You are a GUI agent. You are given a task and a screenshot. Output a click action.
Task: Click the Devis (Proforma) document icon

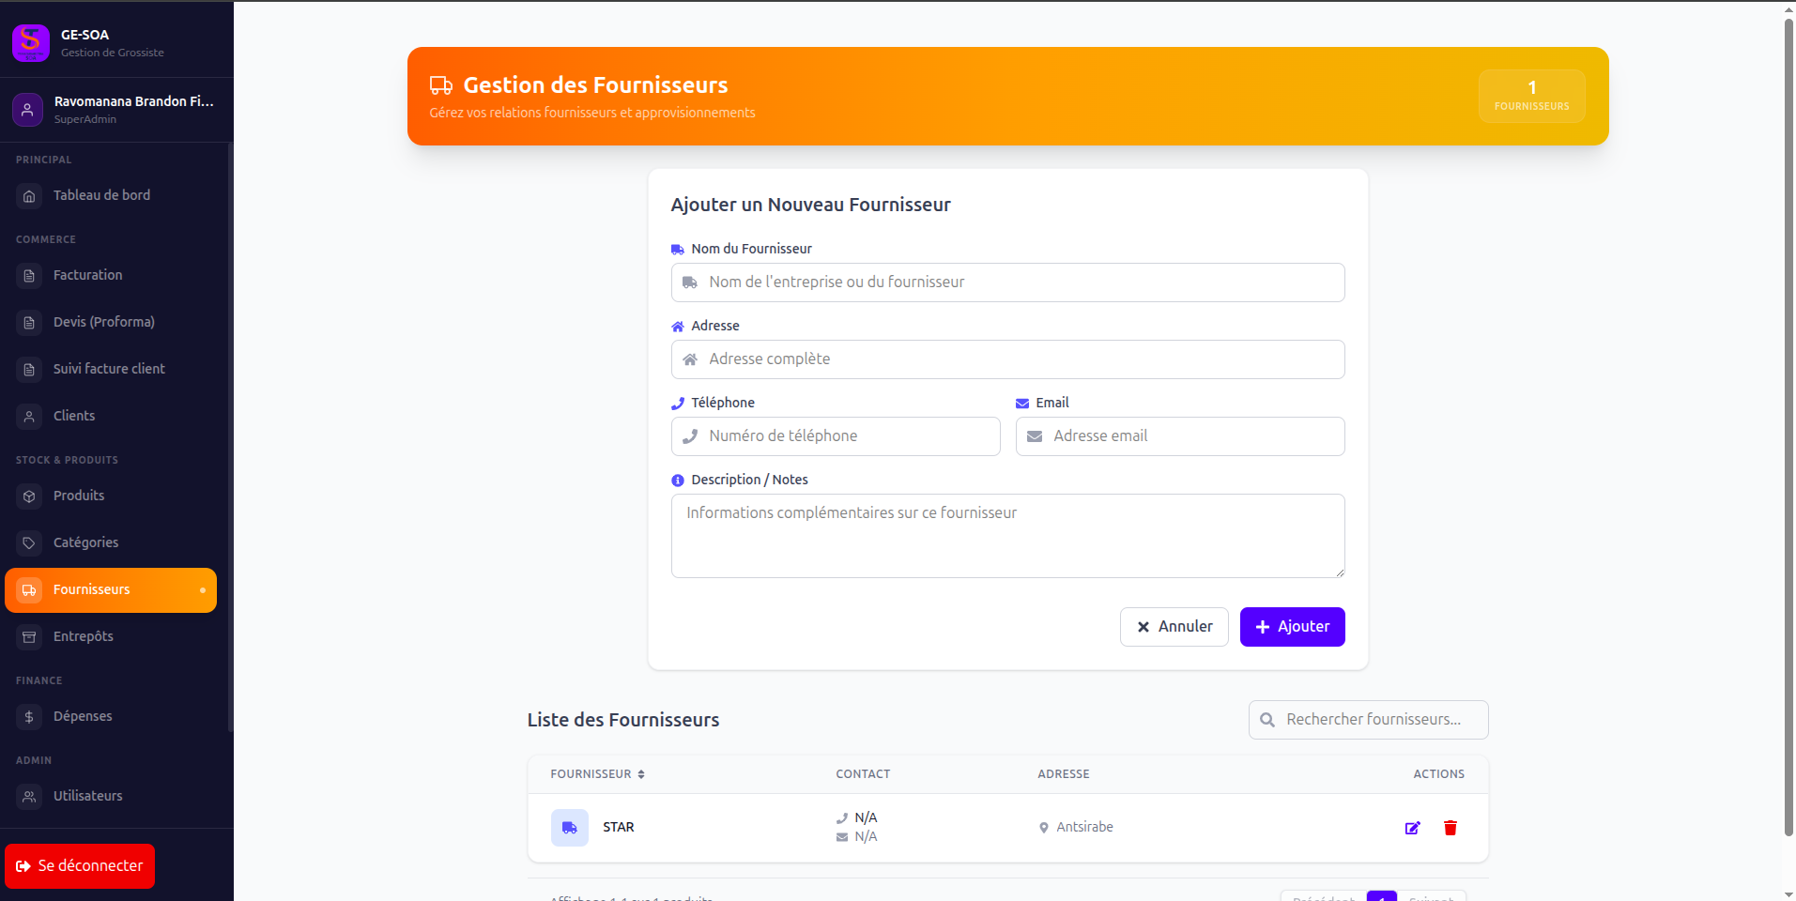pyautogui.click(x=29, y=323)
